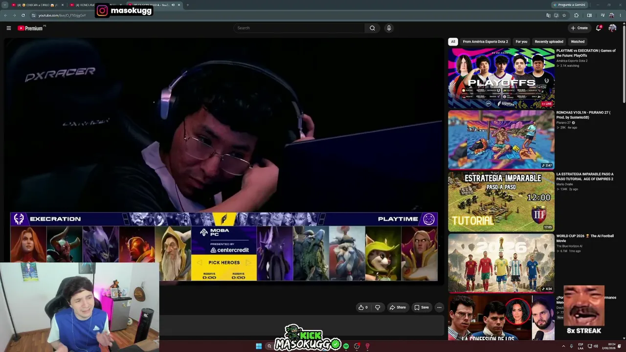Open Spotify from the taskbar

(346, 346)
